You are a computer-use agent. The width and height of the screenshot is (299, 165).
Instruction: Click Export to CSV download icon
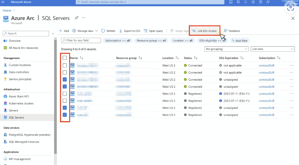(x=121, y=31)
